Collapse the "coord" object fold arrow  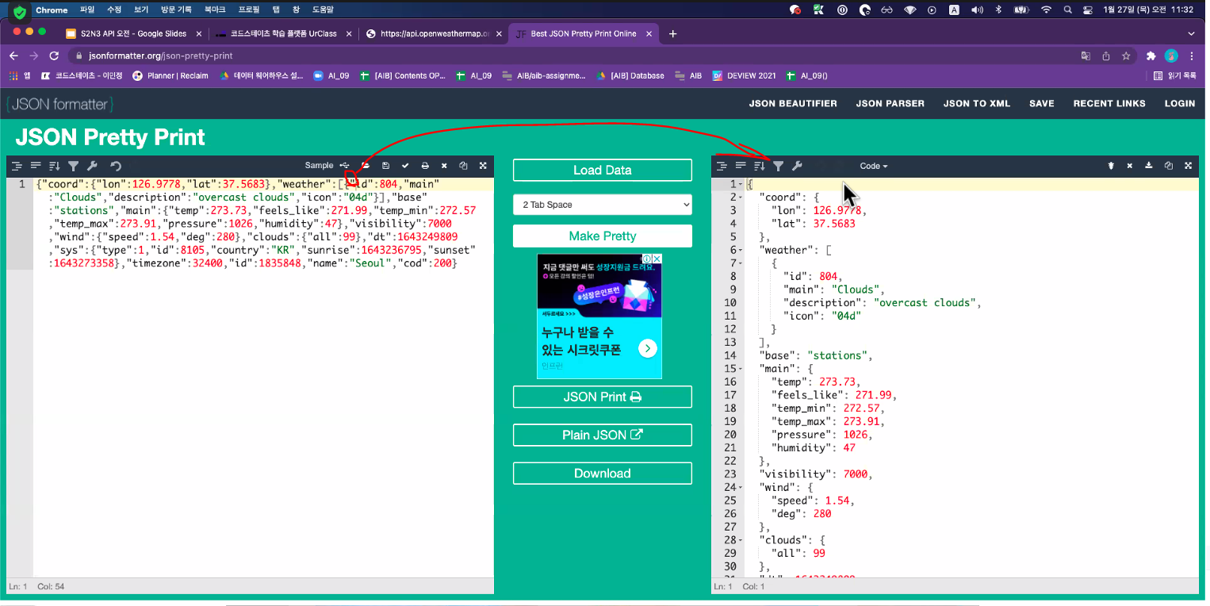pyautogui.click(x=741, y=197)
